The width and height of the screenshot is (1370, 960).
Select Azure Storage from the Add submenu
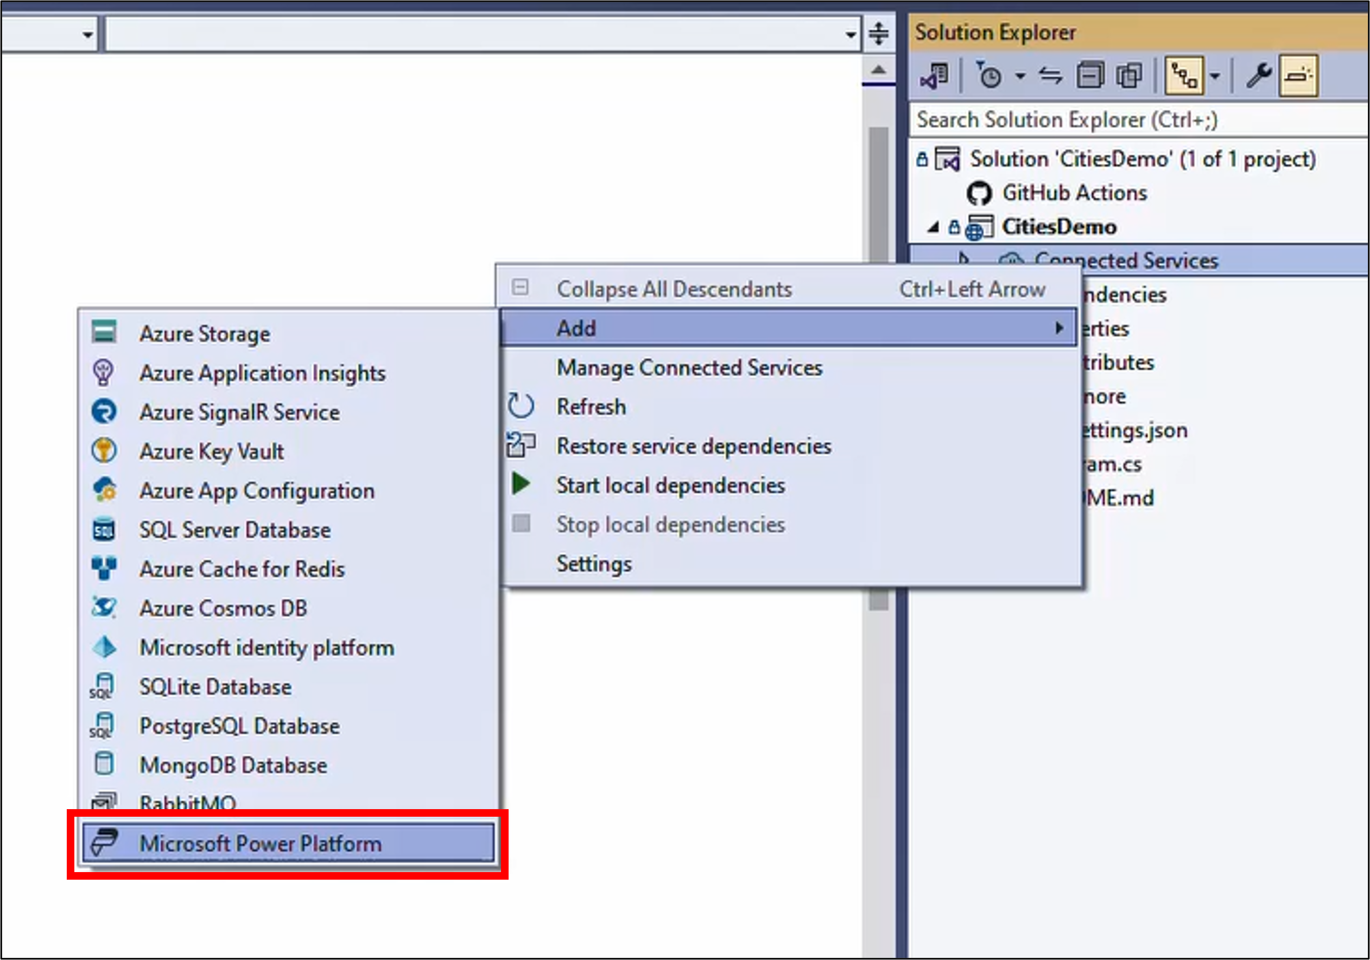coord(288,334)
